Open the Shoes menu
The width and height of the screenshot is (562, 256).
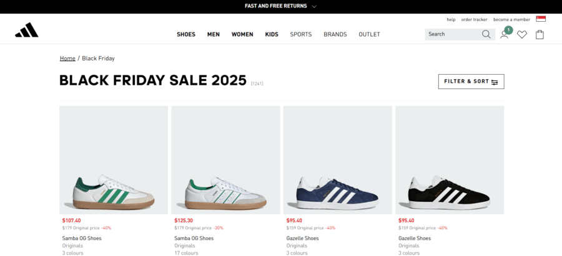186,34
